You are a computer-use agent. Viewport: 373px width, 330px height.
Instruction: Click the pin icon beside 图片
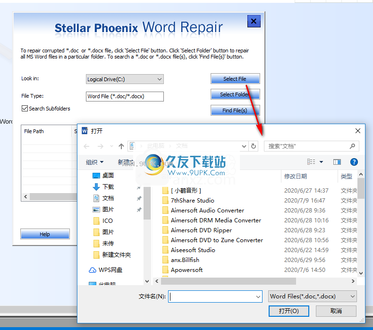point(139,210)
